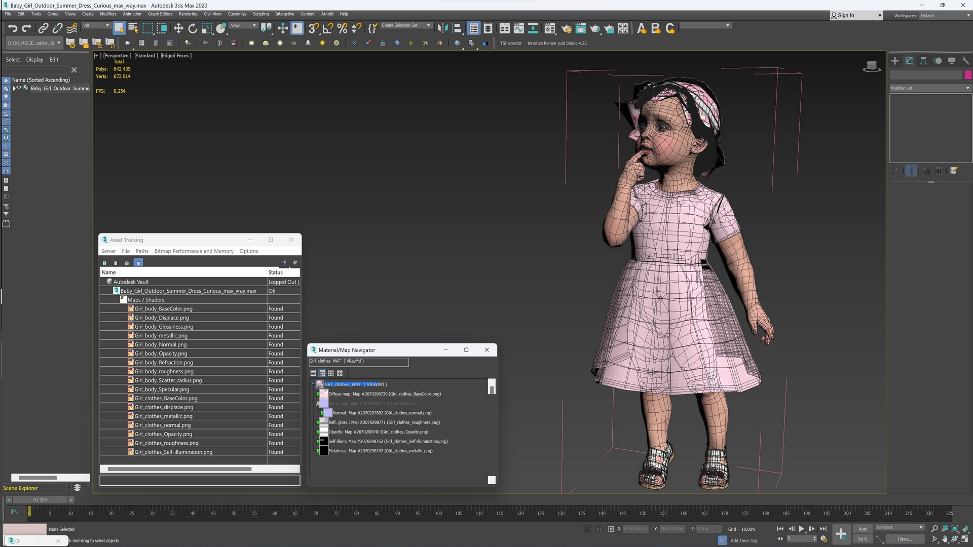Viewport: 973px width, 547px height.
Task: Toggle Auto Key mode button
Action: pos(863,529)
